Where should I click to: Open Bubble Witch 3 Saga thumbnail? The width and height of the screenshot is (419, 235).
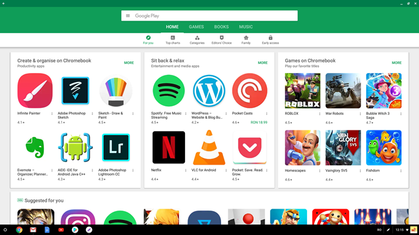[383, 90]
